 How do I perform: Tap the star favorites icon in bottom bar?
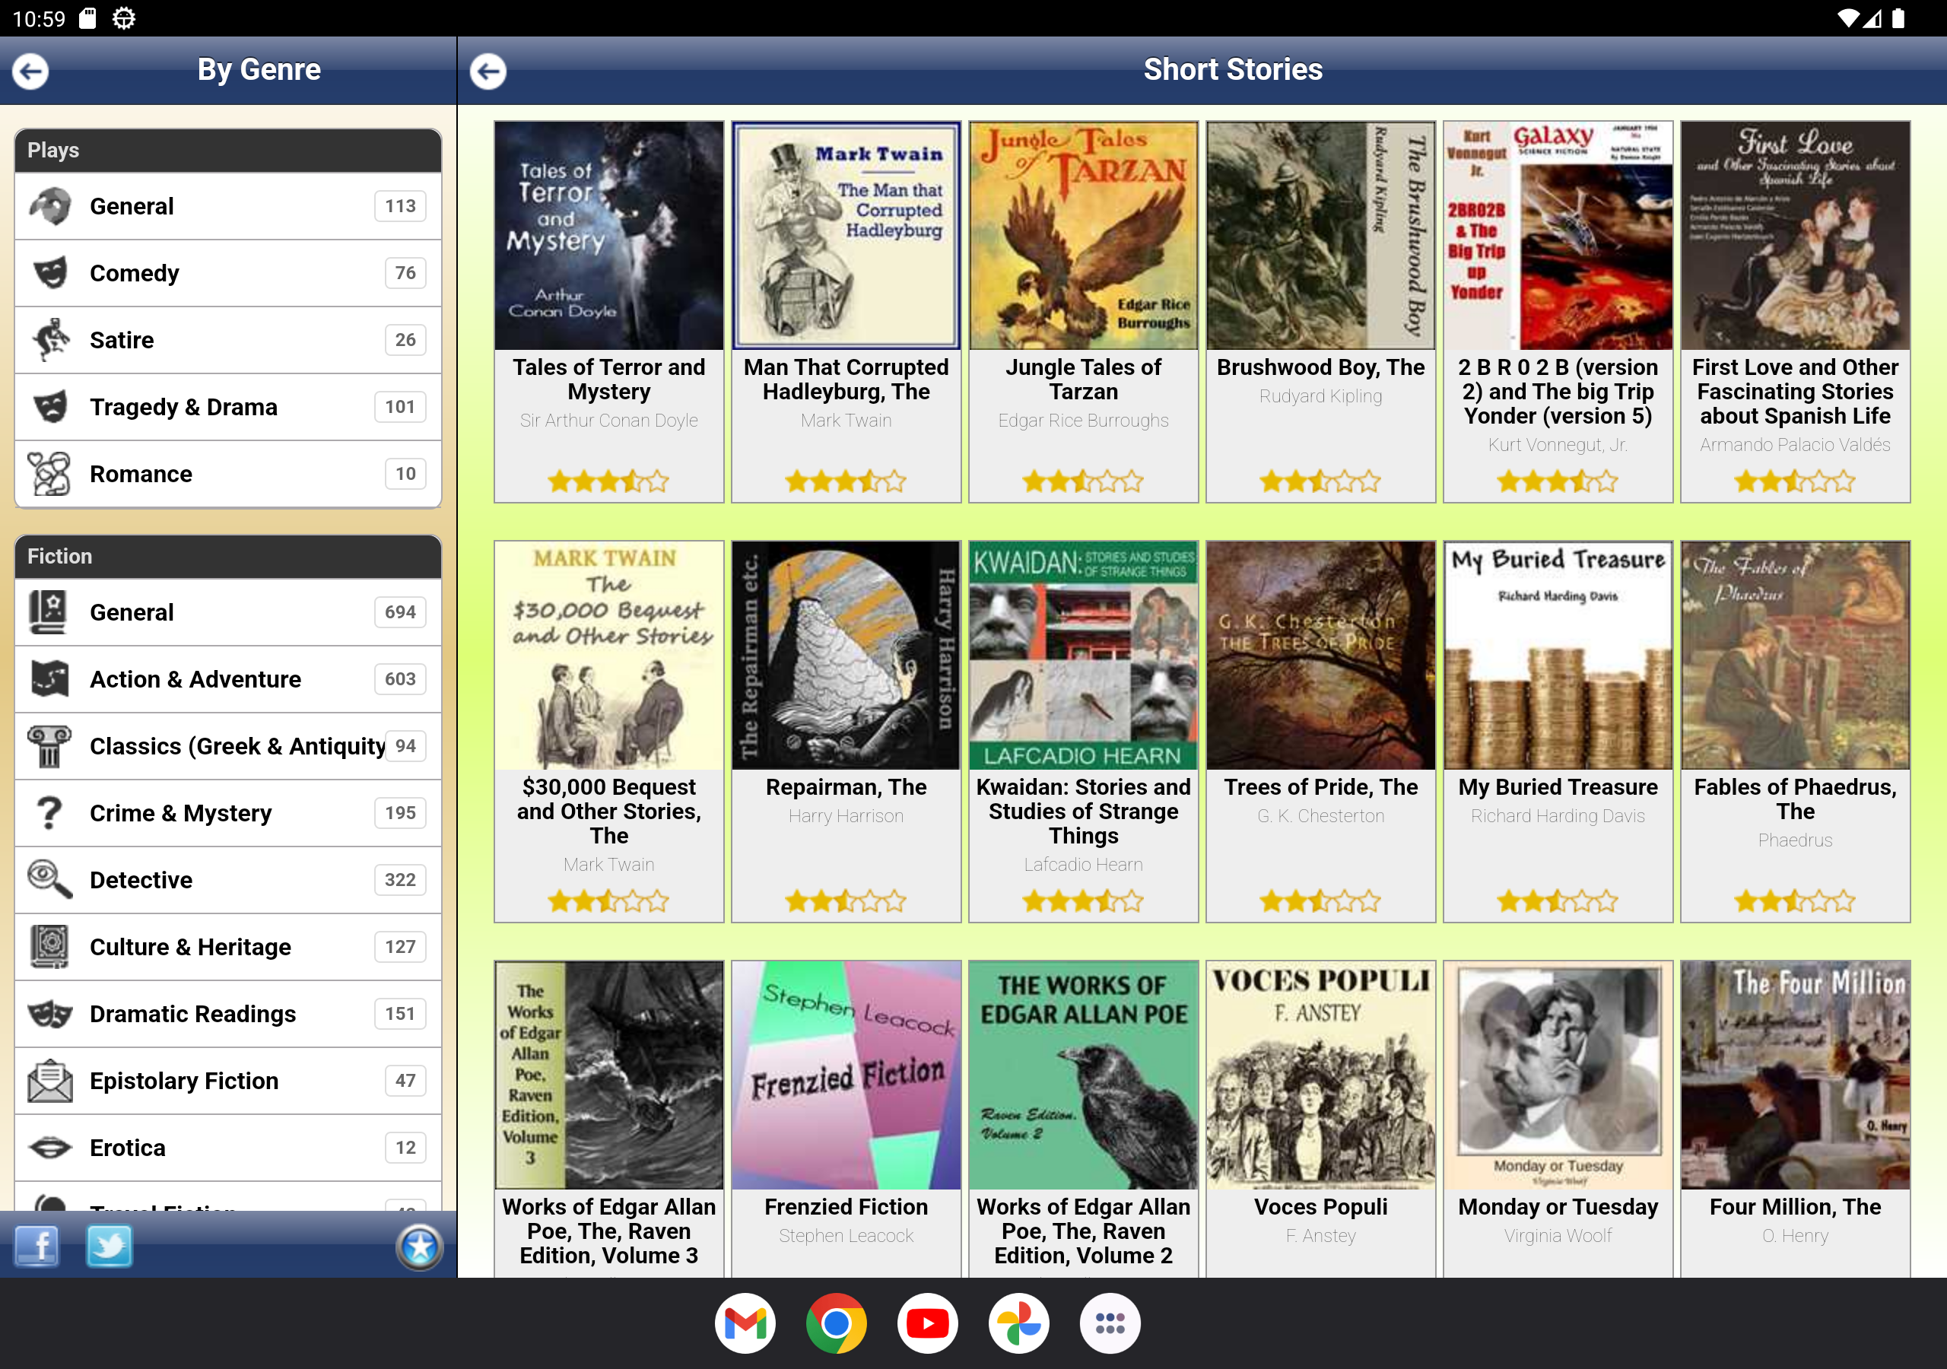pyautogui.click(x=420, y=1247)
